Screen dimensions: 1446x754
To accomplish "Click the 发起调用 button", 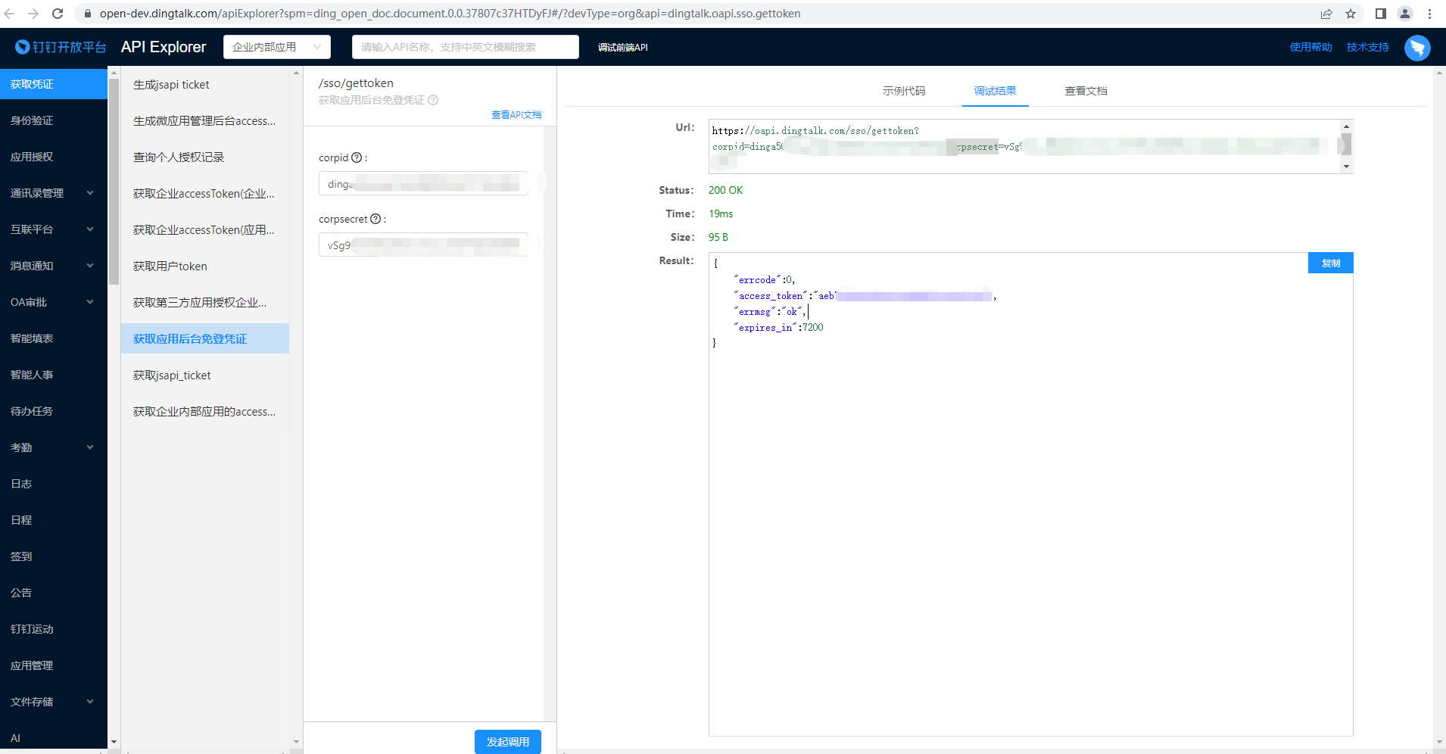I will 507,742.
